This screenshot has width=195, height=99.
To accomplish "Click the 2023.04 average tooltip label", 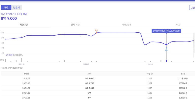I will [166, 31].
